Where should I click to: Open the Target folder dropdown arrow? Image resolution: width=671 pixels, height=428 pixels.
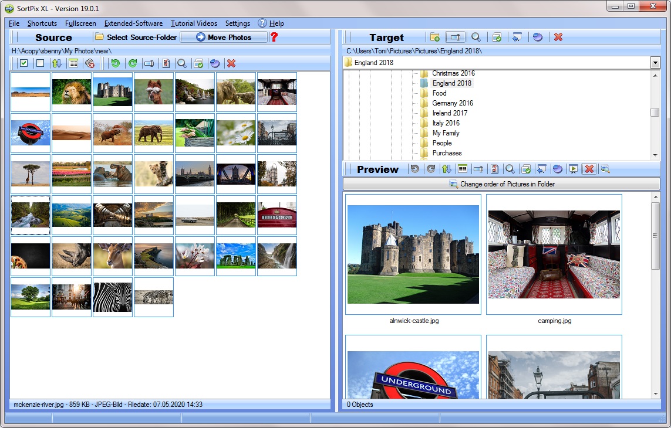655,63
